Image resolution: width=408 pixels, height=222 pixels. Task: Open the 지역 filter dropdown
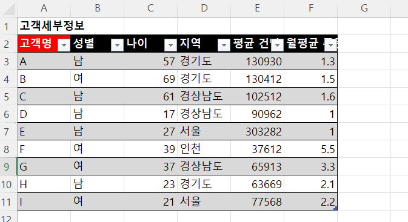pos(224,45)
